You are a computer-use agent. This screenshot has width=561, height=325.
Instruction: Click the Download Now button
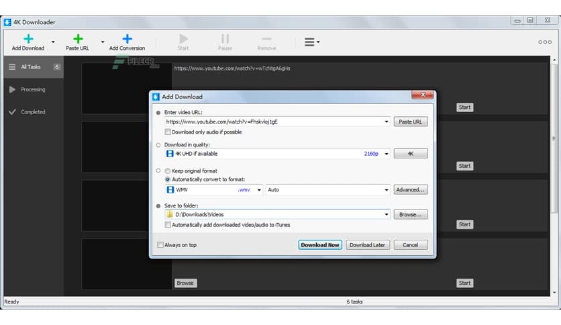pos(320,245)
